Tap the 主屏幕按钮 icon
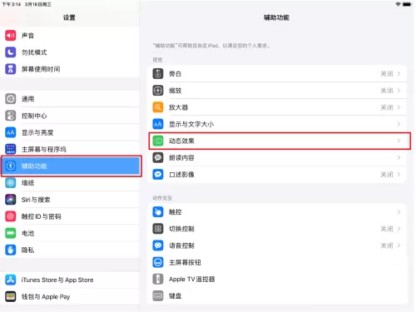Screen dimensions: 416x312 pyautogui.click(x=158, y=262)
